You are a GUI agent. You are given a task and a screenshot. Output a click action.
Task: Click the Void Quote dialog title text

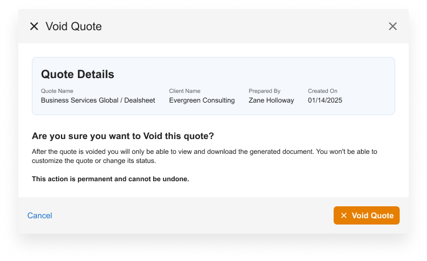click(x=73, y=26)
